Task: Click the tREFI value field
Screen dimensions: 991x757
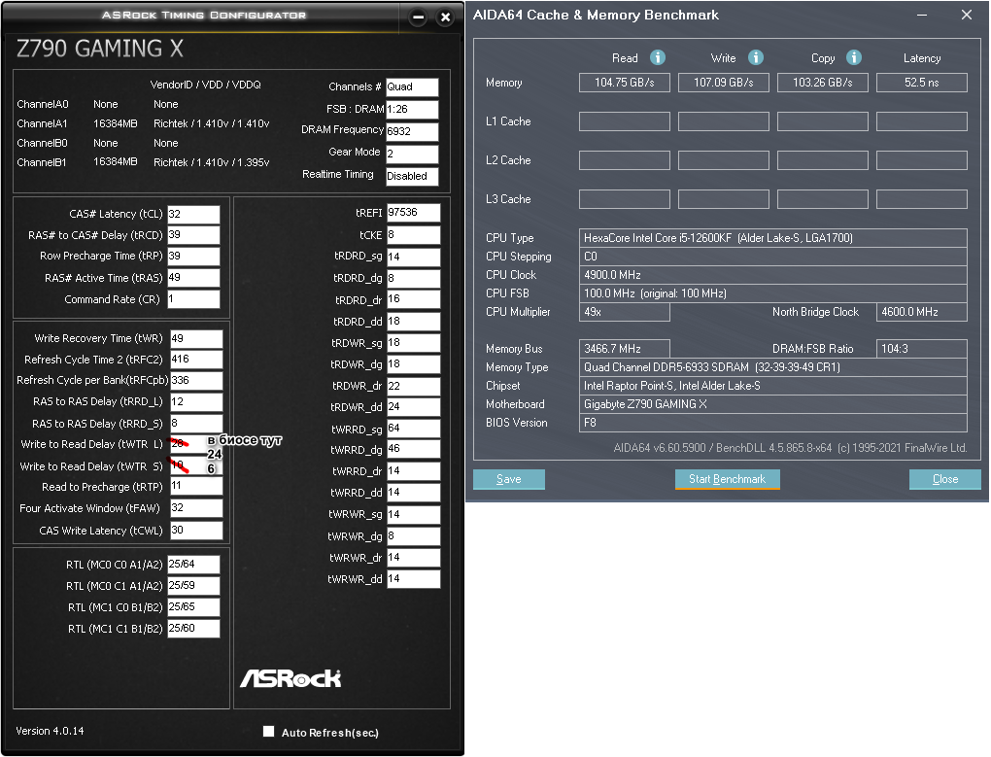Action: 413,212
